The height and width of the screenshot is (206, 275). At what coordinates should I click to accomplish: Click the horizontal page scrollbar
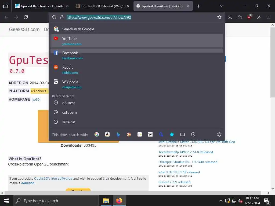pos(133,193)
